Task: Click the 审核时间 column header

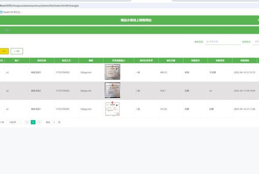Action: 245,60
